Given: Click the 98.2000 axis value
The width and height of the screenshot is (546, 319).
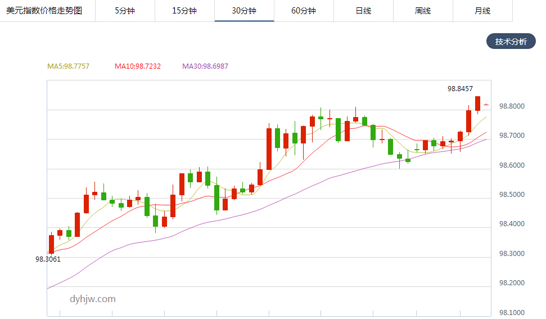Looking at the screenshot, I should [512, 283].
